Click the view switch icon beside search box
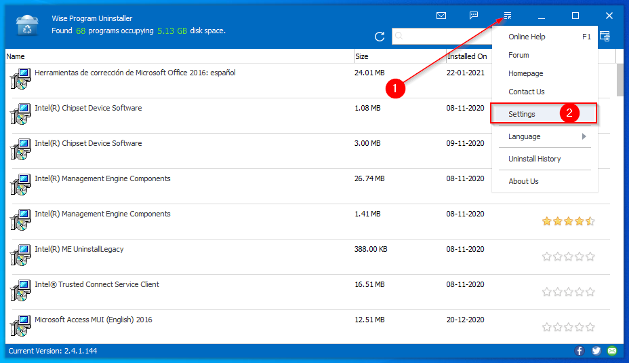This screenshot has height=363, width=629. [605, 36]
